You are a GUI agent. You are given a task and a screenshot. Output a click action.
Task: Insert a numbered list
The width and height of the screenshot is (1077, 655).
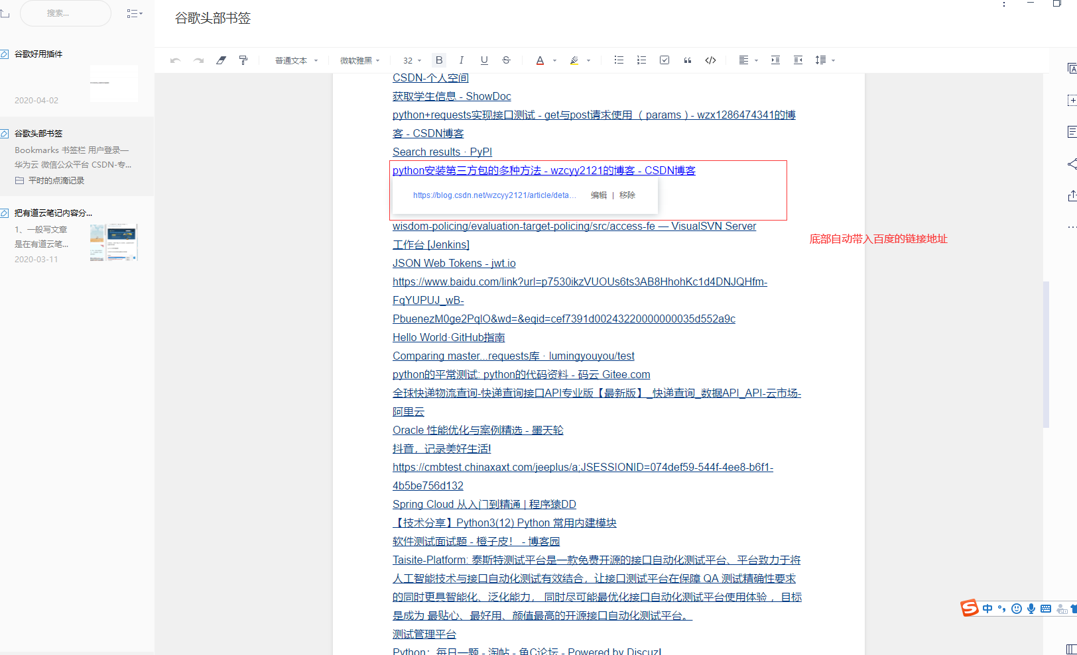point(641,60)
